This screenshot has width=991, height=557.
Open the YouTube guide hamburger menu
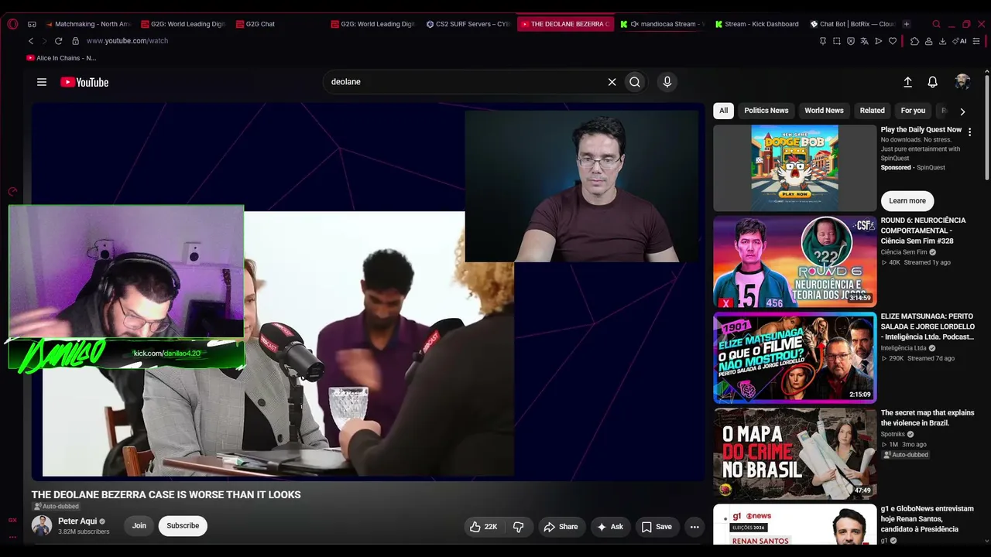coord(42,82)
